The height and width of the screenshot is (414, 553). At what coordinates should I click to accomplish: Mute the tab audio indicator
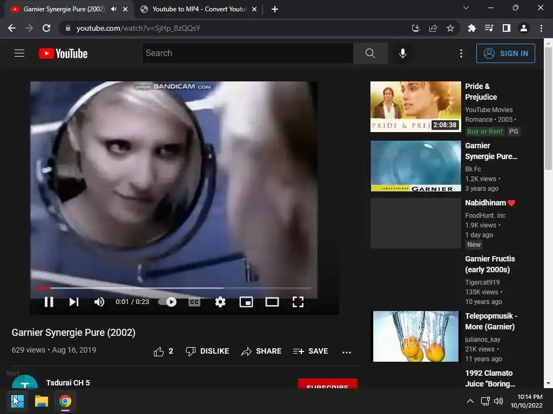pos(113,9)
